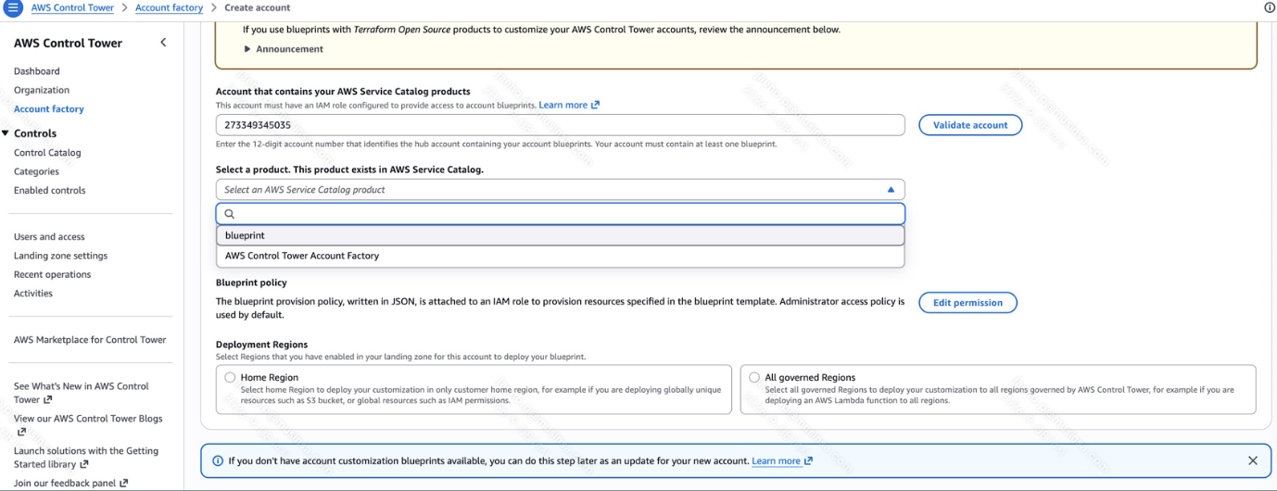
Task: Choose the blueprint option in the list
Action: click(560, 235)
